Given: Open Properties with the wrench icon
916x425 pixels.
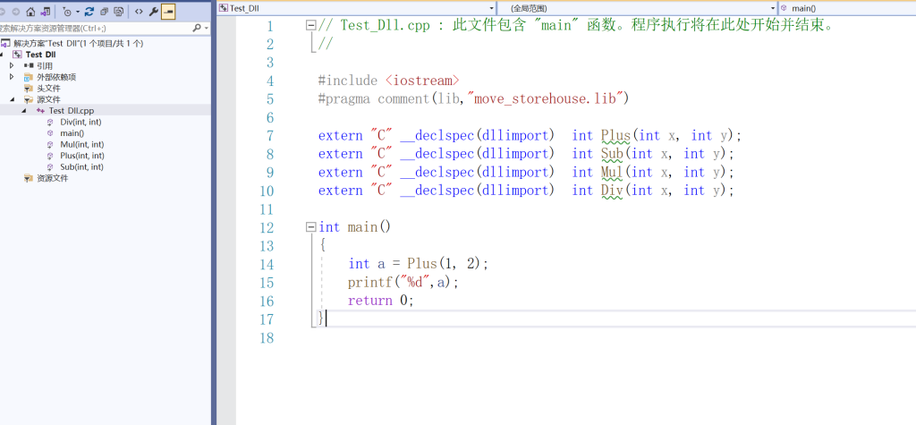Looking at the screenshot, I should (154, 12).
